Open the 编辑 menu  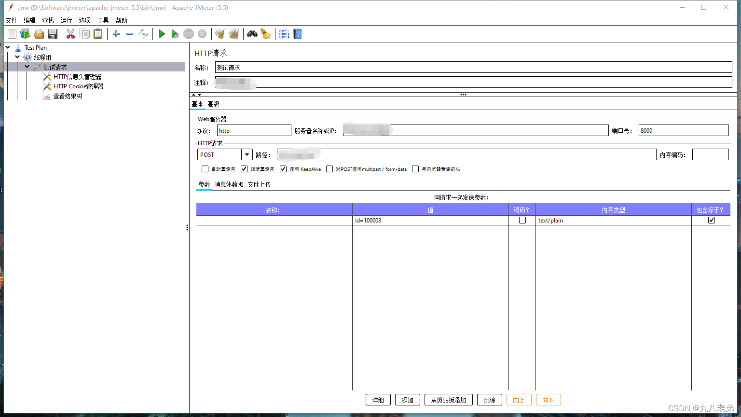(x=29, y=20)
